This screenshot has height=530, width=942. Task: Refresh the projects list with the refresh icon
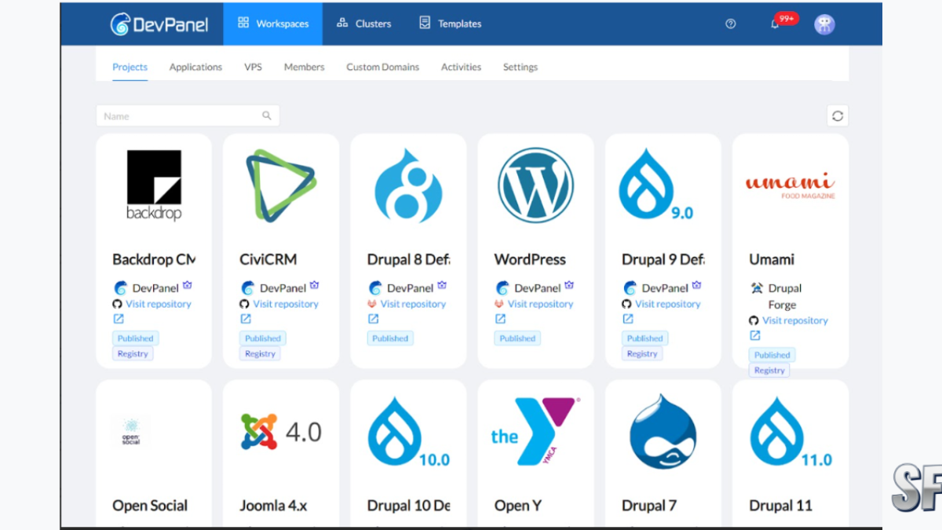tap(838, 115)
